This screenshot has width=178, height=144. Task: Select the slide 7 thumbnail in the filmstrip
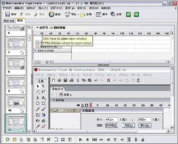coord(16,44)
